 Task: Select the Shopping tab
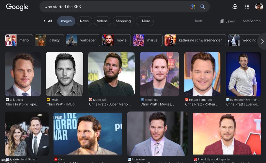[123, 21]
